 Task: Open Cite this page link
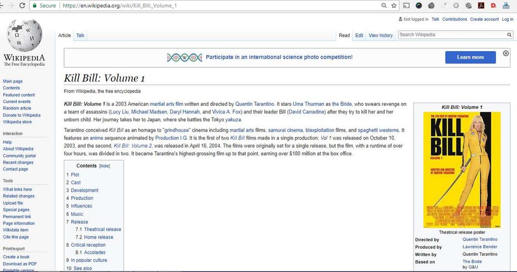[16, 237]
